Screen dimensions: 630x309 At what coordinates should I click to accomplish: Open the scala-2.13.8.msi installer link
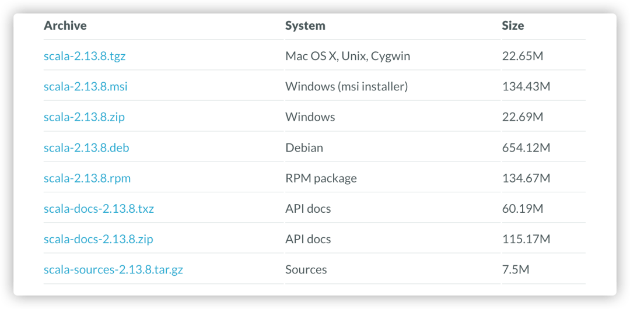click(x=86, y=86)
